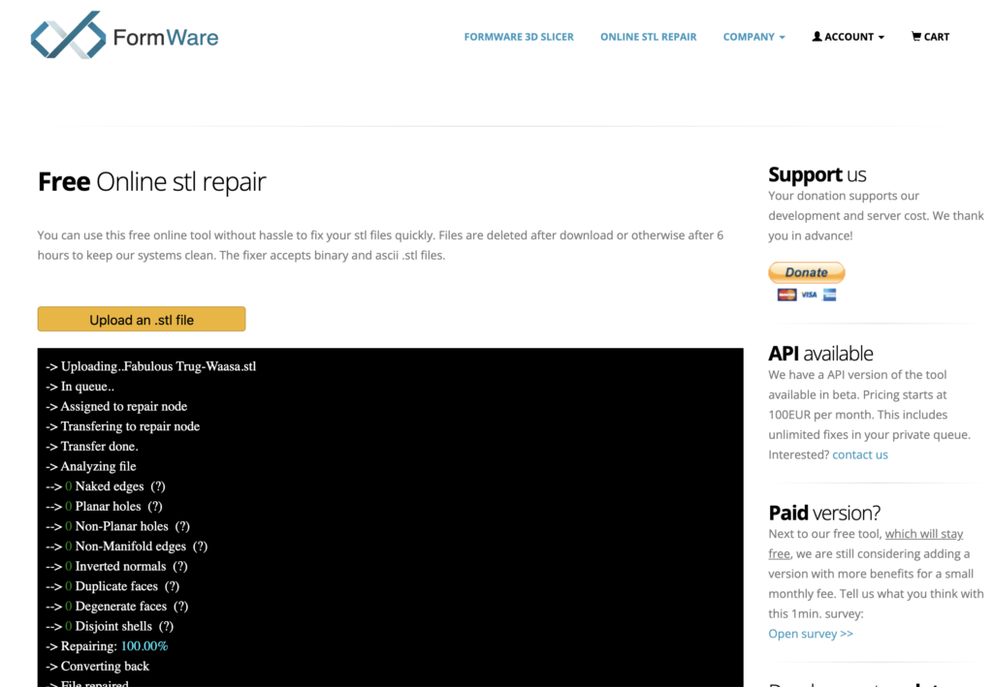Click the (?) next to Disjoint shells

[166, 626]
